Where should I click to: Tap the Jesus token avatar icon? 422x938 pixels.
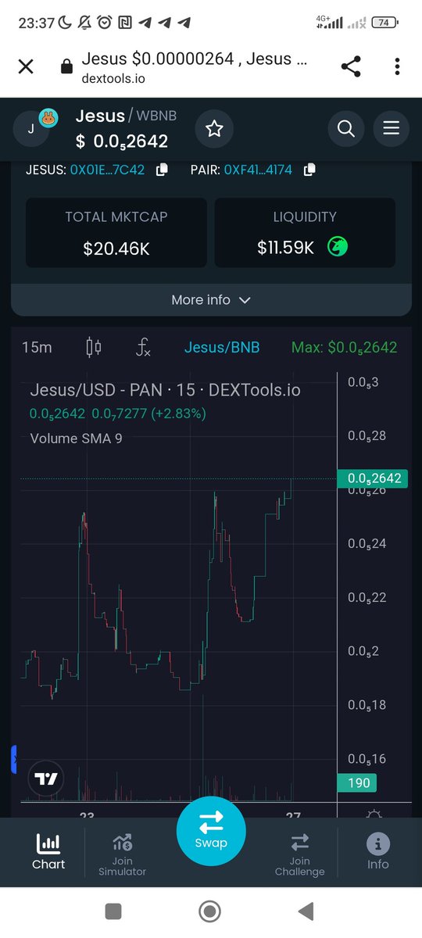pyautogui.click(x=31, y=129)
